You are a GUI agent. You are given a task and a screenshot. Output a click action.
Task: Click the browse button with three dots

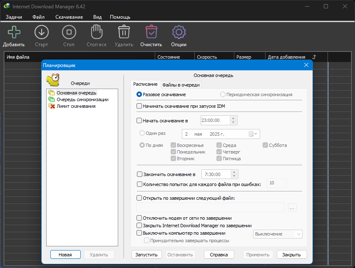click(292, 208)
